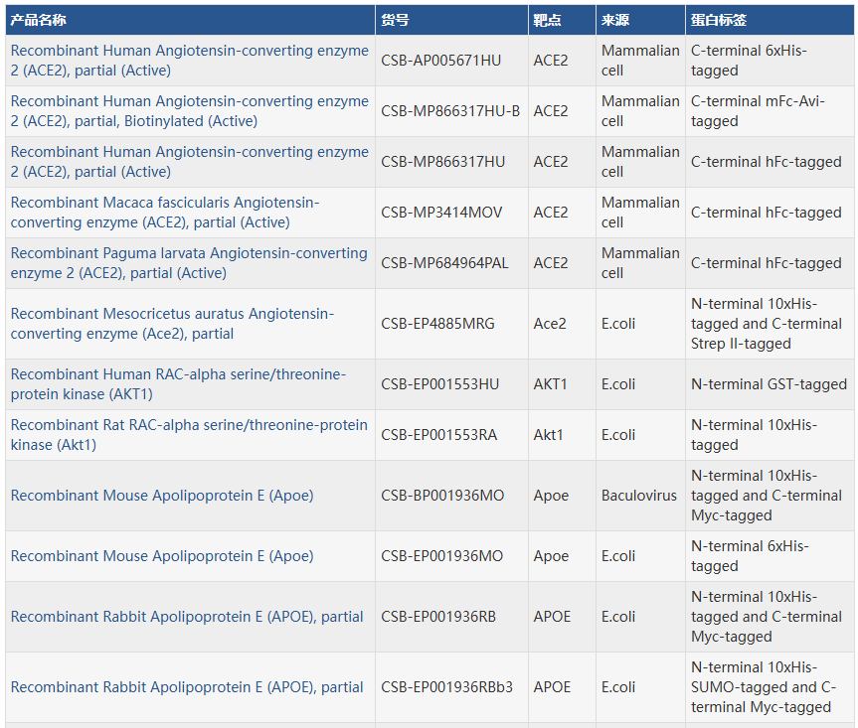
Task: Open Mouse Apoe product link in Baculovirus row
Action: coord(162,496)
